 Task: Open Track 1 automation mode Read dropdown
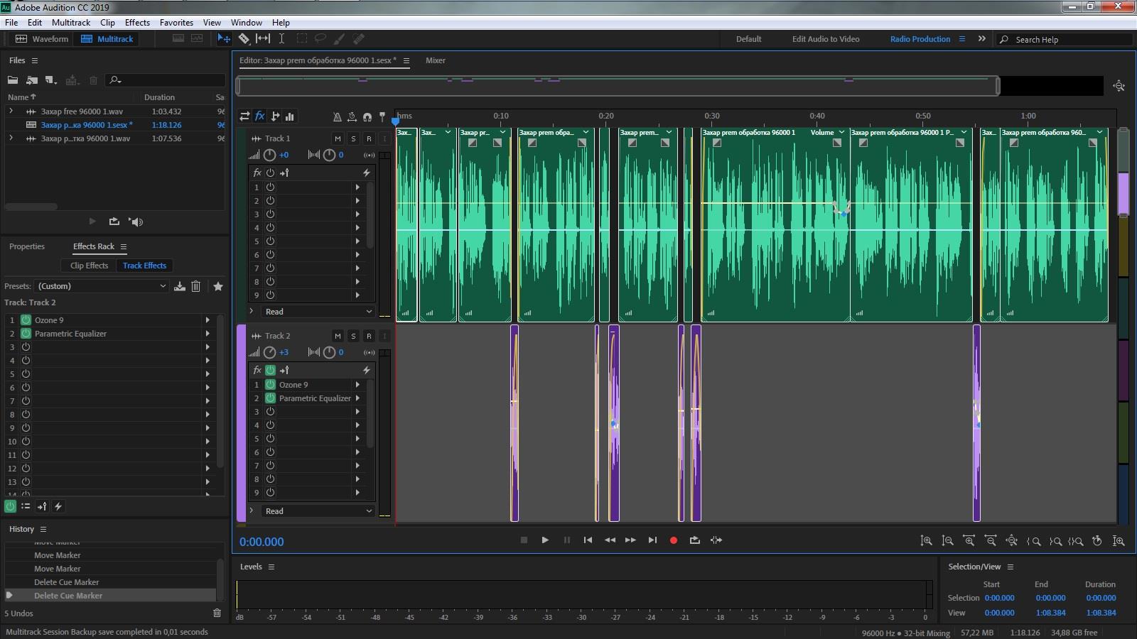point(318,312)
